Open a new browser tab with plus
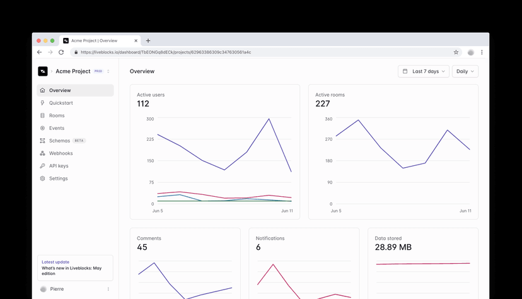The height and width of the screenshot is (299, 522). click(148, 40)
